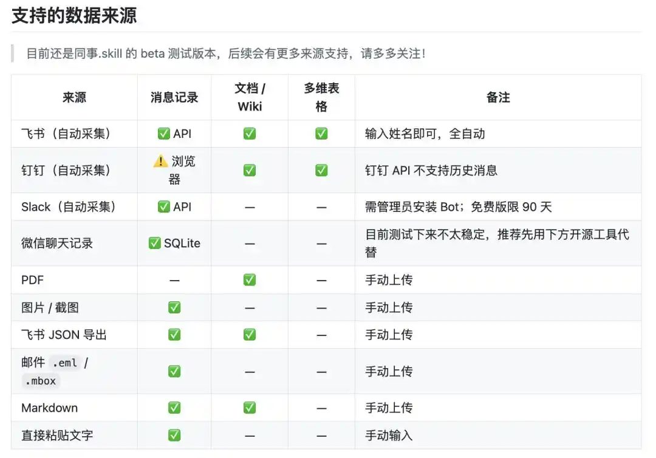Image resolution: width=656 pixels, height=458 pixels.
Task: Toggle the 消息记录 checkmark for 直接粘贴文字
Action: coord(174,435)
